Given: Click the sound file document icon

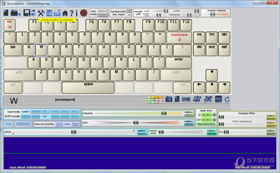Looking at the screenshot, I should 177,99.
